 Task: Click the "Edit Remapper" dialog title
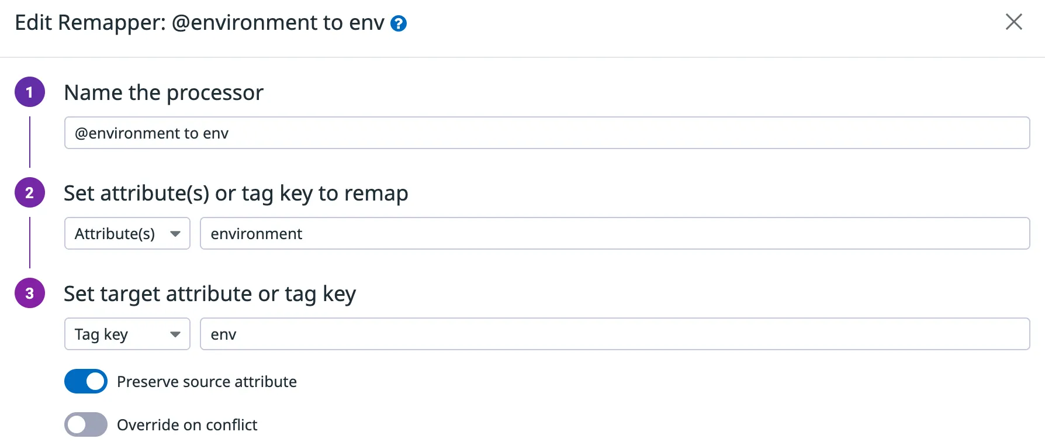click(199, 23)
